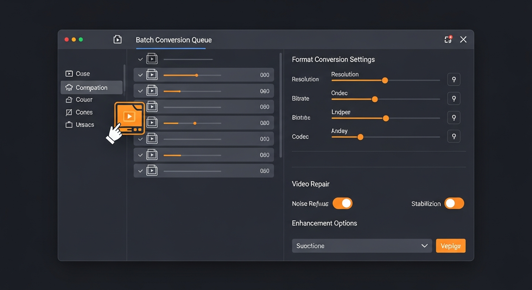Click the video file icon in title bar
Screen dimensions: 532x290
coord(118,40)
